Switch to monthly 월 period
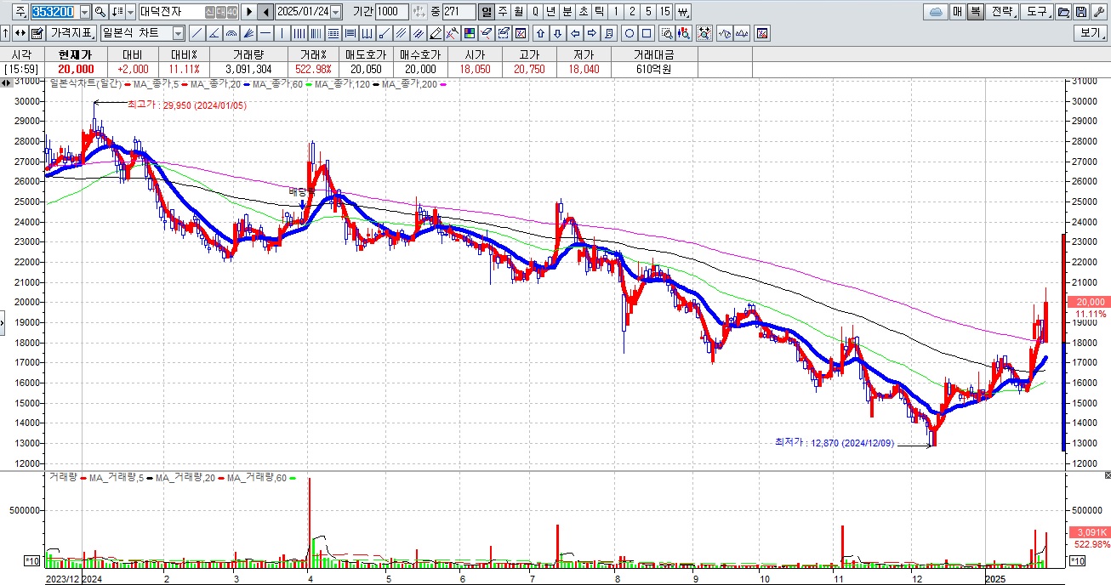The image size is (1111, 585). coord(518,12)
